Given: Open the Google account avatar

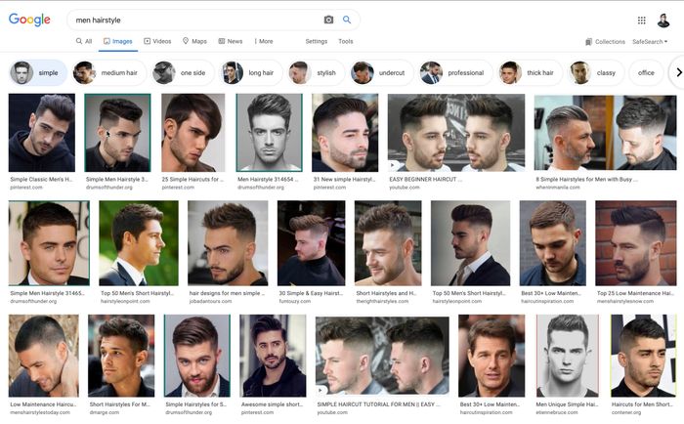Looking at the screenshot, I should click(663, 21).
